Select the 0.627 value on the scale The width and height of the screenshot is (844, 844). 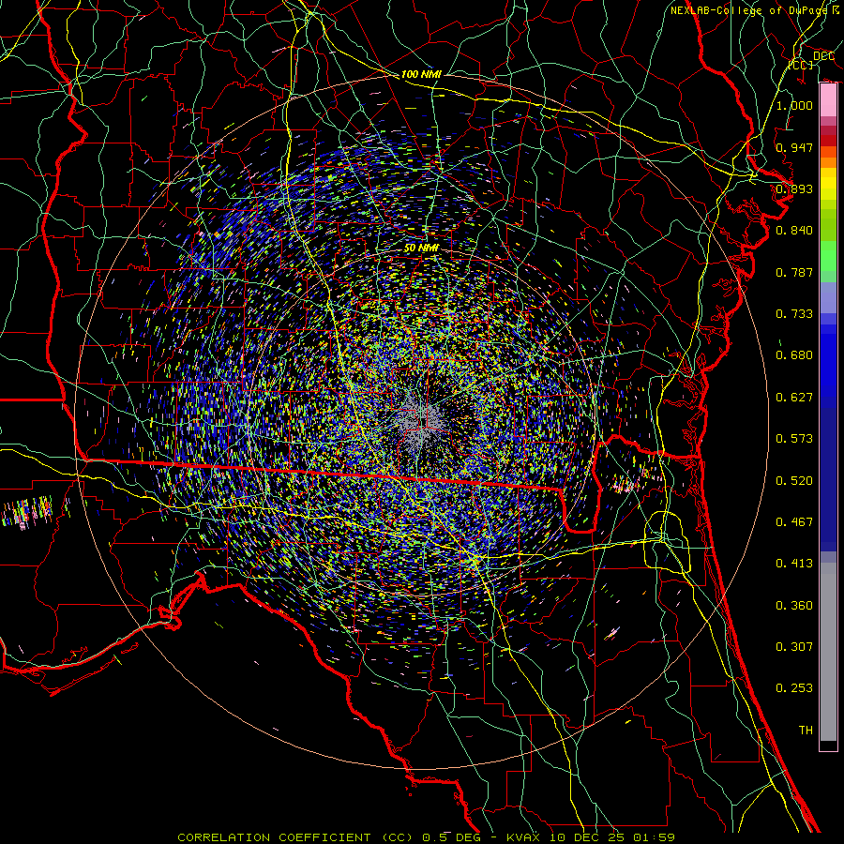794,398
